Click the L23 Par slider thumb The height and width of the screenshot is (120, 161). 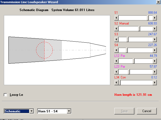click(x=129, y=72)
